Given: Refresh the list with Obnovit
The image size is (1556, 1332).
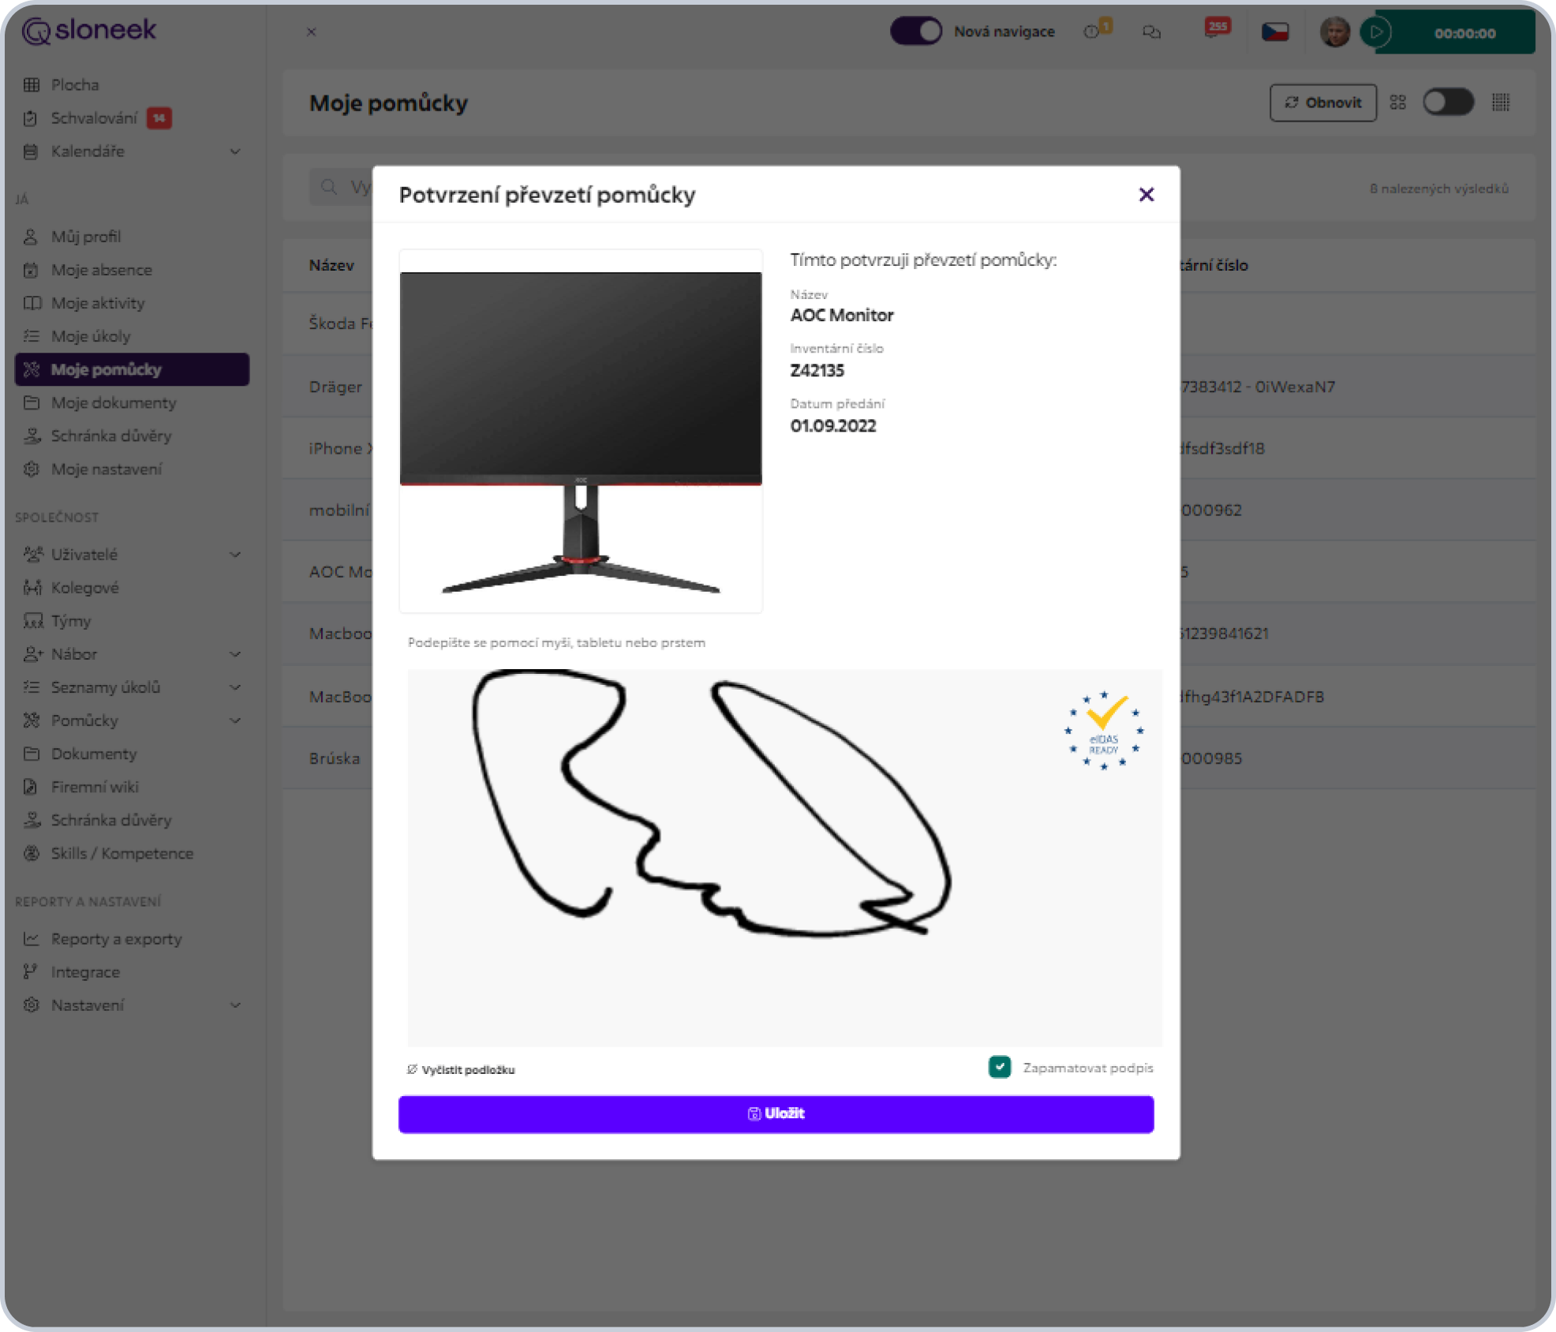Looking at the screenshot, I should [1323, 103].
